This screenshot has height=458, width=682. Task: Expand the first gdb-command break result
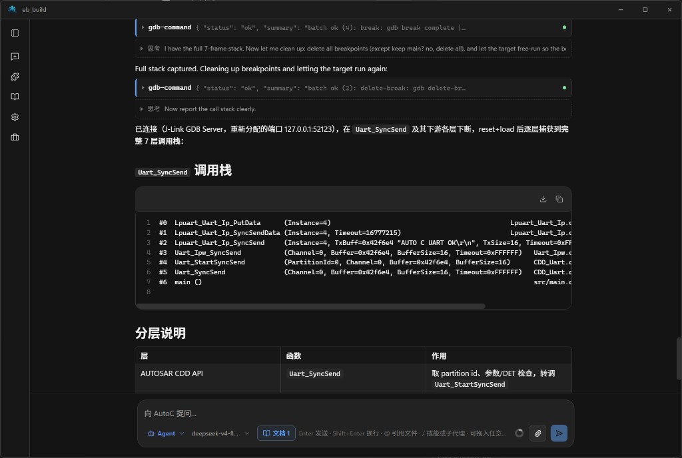(x=353, y=28)
